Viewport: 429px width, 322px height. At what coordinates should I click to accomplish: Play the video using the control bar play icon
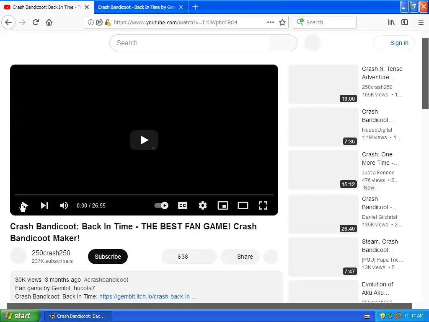point(24,205)
